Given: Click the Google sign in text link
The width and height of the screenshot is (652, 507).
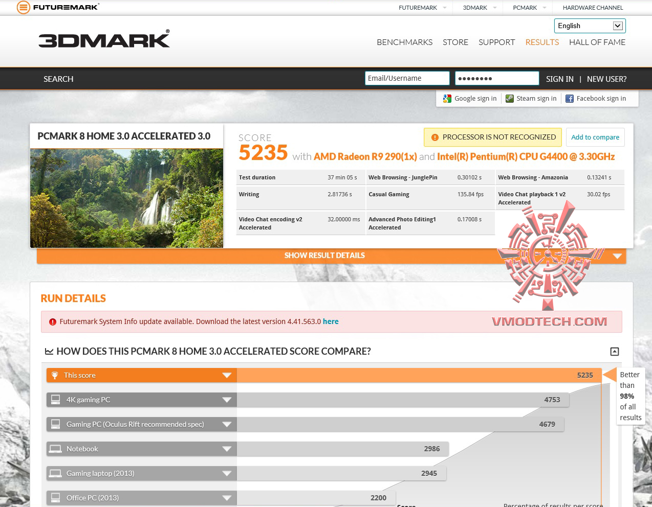Looking at the screenshot, I should [x=475, y=99].
